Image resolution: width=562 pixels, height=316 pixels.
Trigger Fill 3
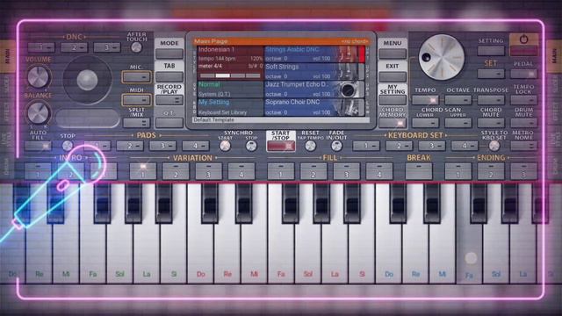(x=346, y=171)
